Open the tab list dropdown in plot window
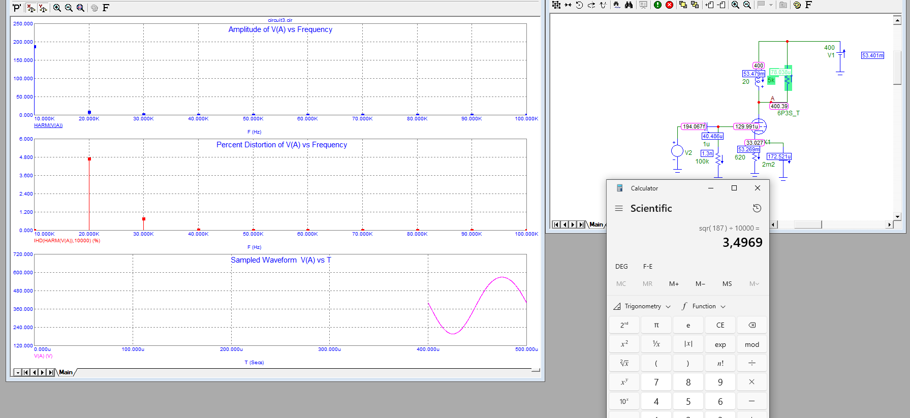The image size is (910, 418). coord(18,372)
